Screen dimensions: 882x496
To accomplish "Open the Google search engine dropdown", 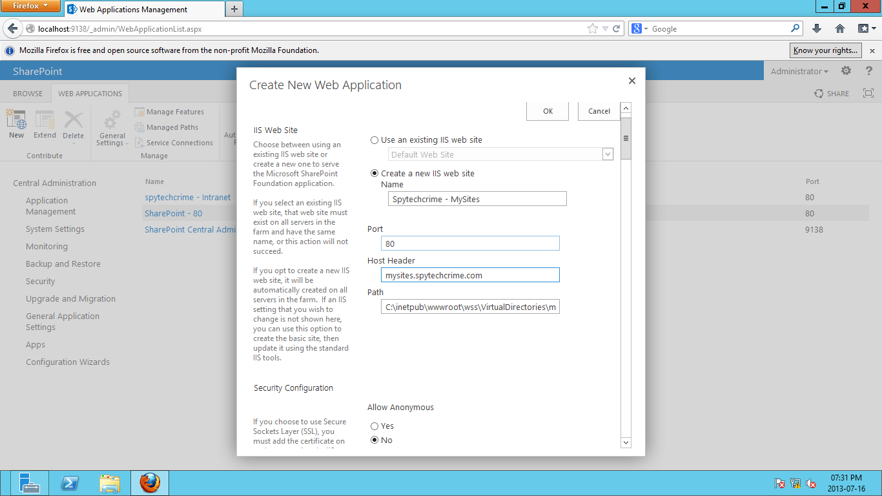I will [639, 28].
